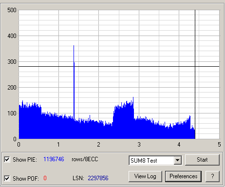Click the Show POF label text

click(x=26, y=179)
